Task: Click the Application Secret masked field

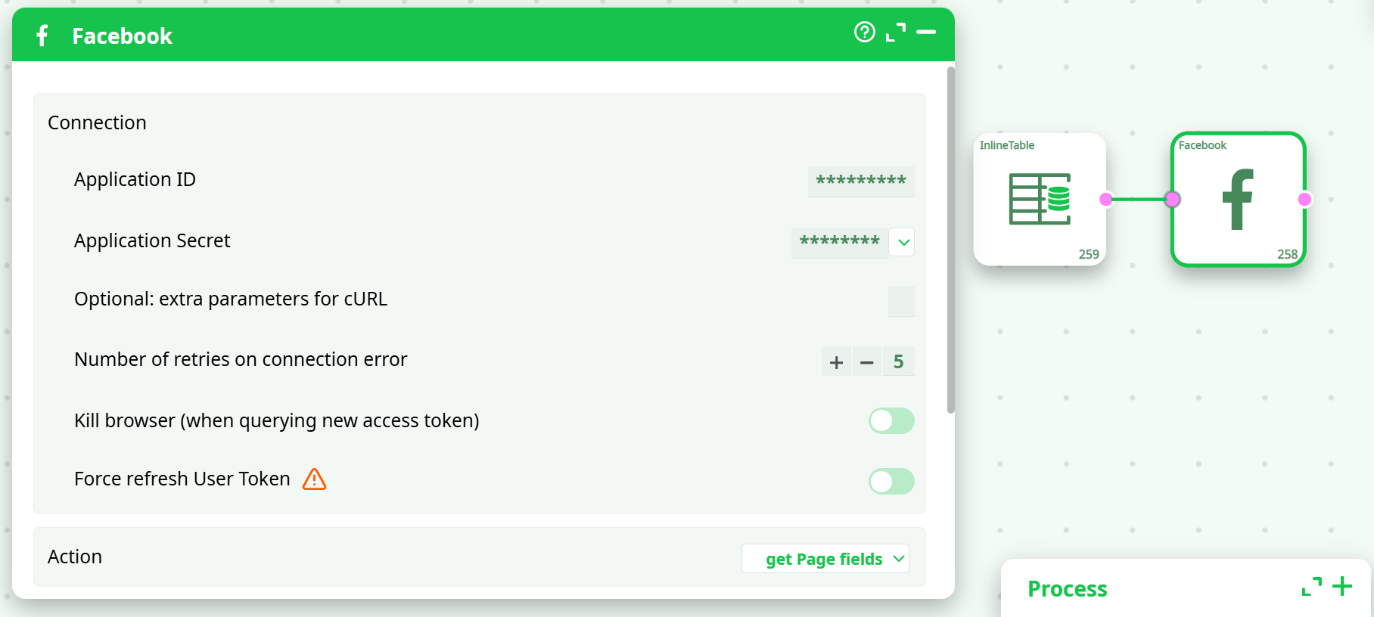Action: coord(839,242)
